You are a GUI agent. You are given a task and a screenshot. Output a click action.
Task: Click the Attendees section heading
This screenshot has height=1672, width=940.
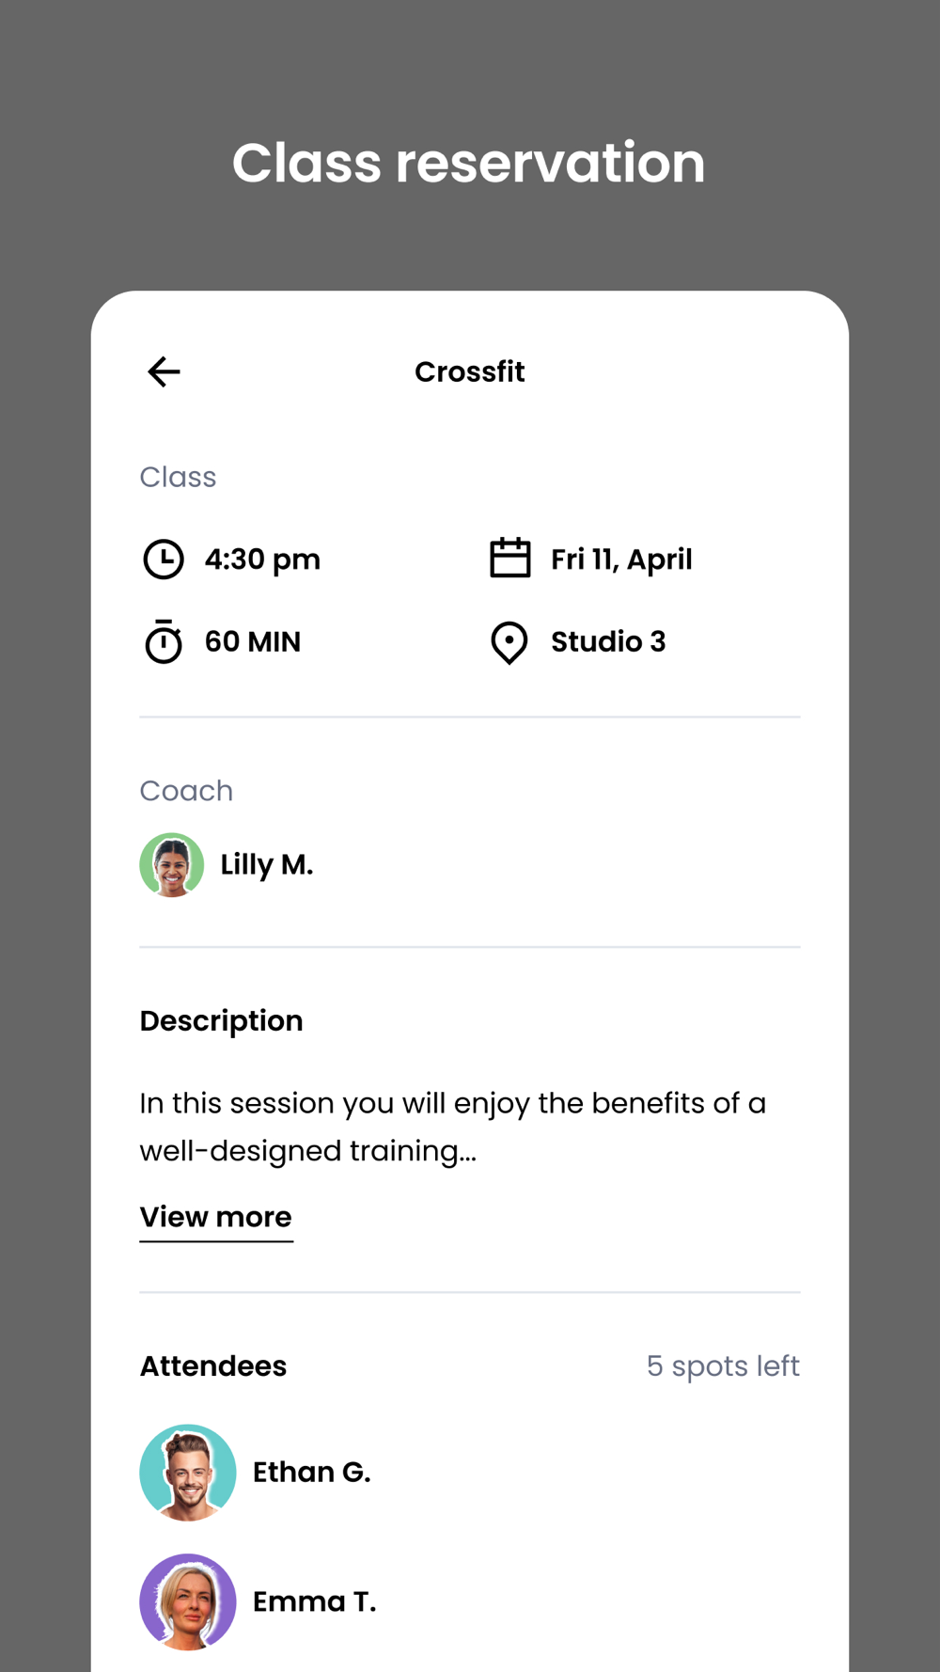pyautogui.click(x=213, y=1365)
